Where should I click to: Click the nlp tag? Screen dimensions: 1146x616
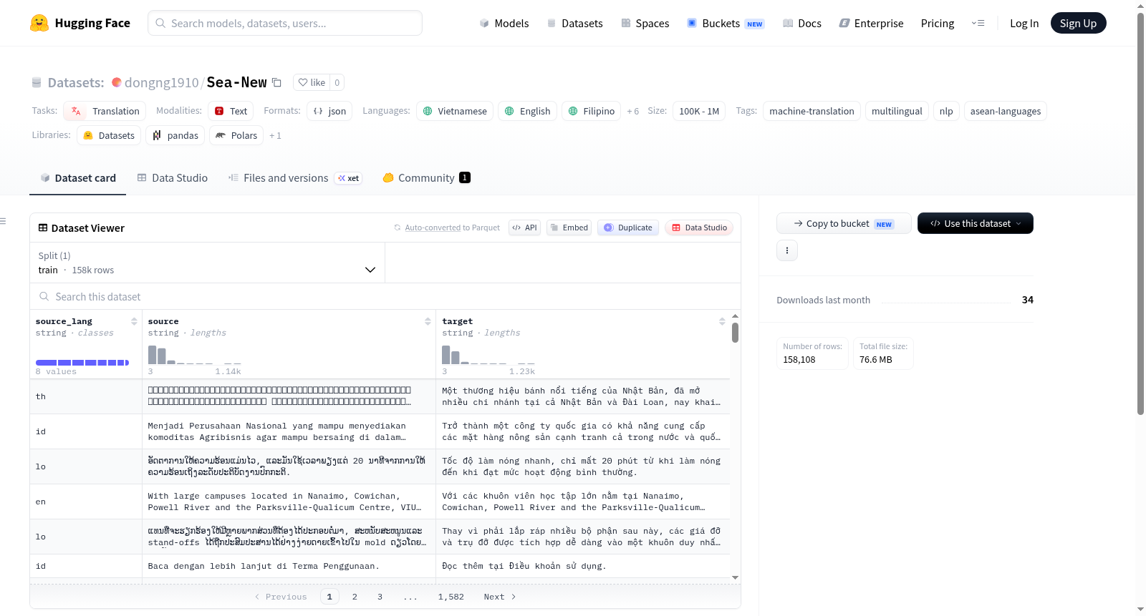tap(946, 111)
